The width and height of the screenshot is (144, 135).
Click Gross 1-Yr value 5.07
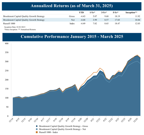[x=95, y=16]
